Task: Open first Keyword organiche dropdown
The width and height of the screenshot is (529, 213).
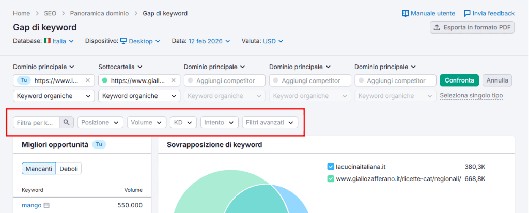Action: tap(54, 96)
